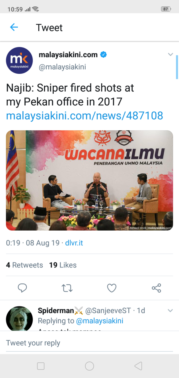Image resolution: width=179 pixels, height=378 pixels.
Task: Tap the Tweet your reply field
Action: point(89,343)
